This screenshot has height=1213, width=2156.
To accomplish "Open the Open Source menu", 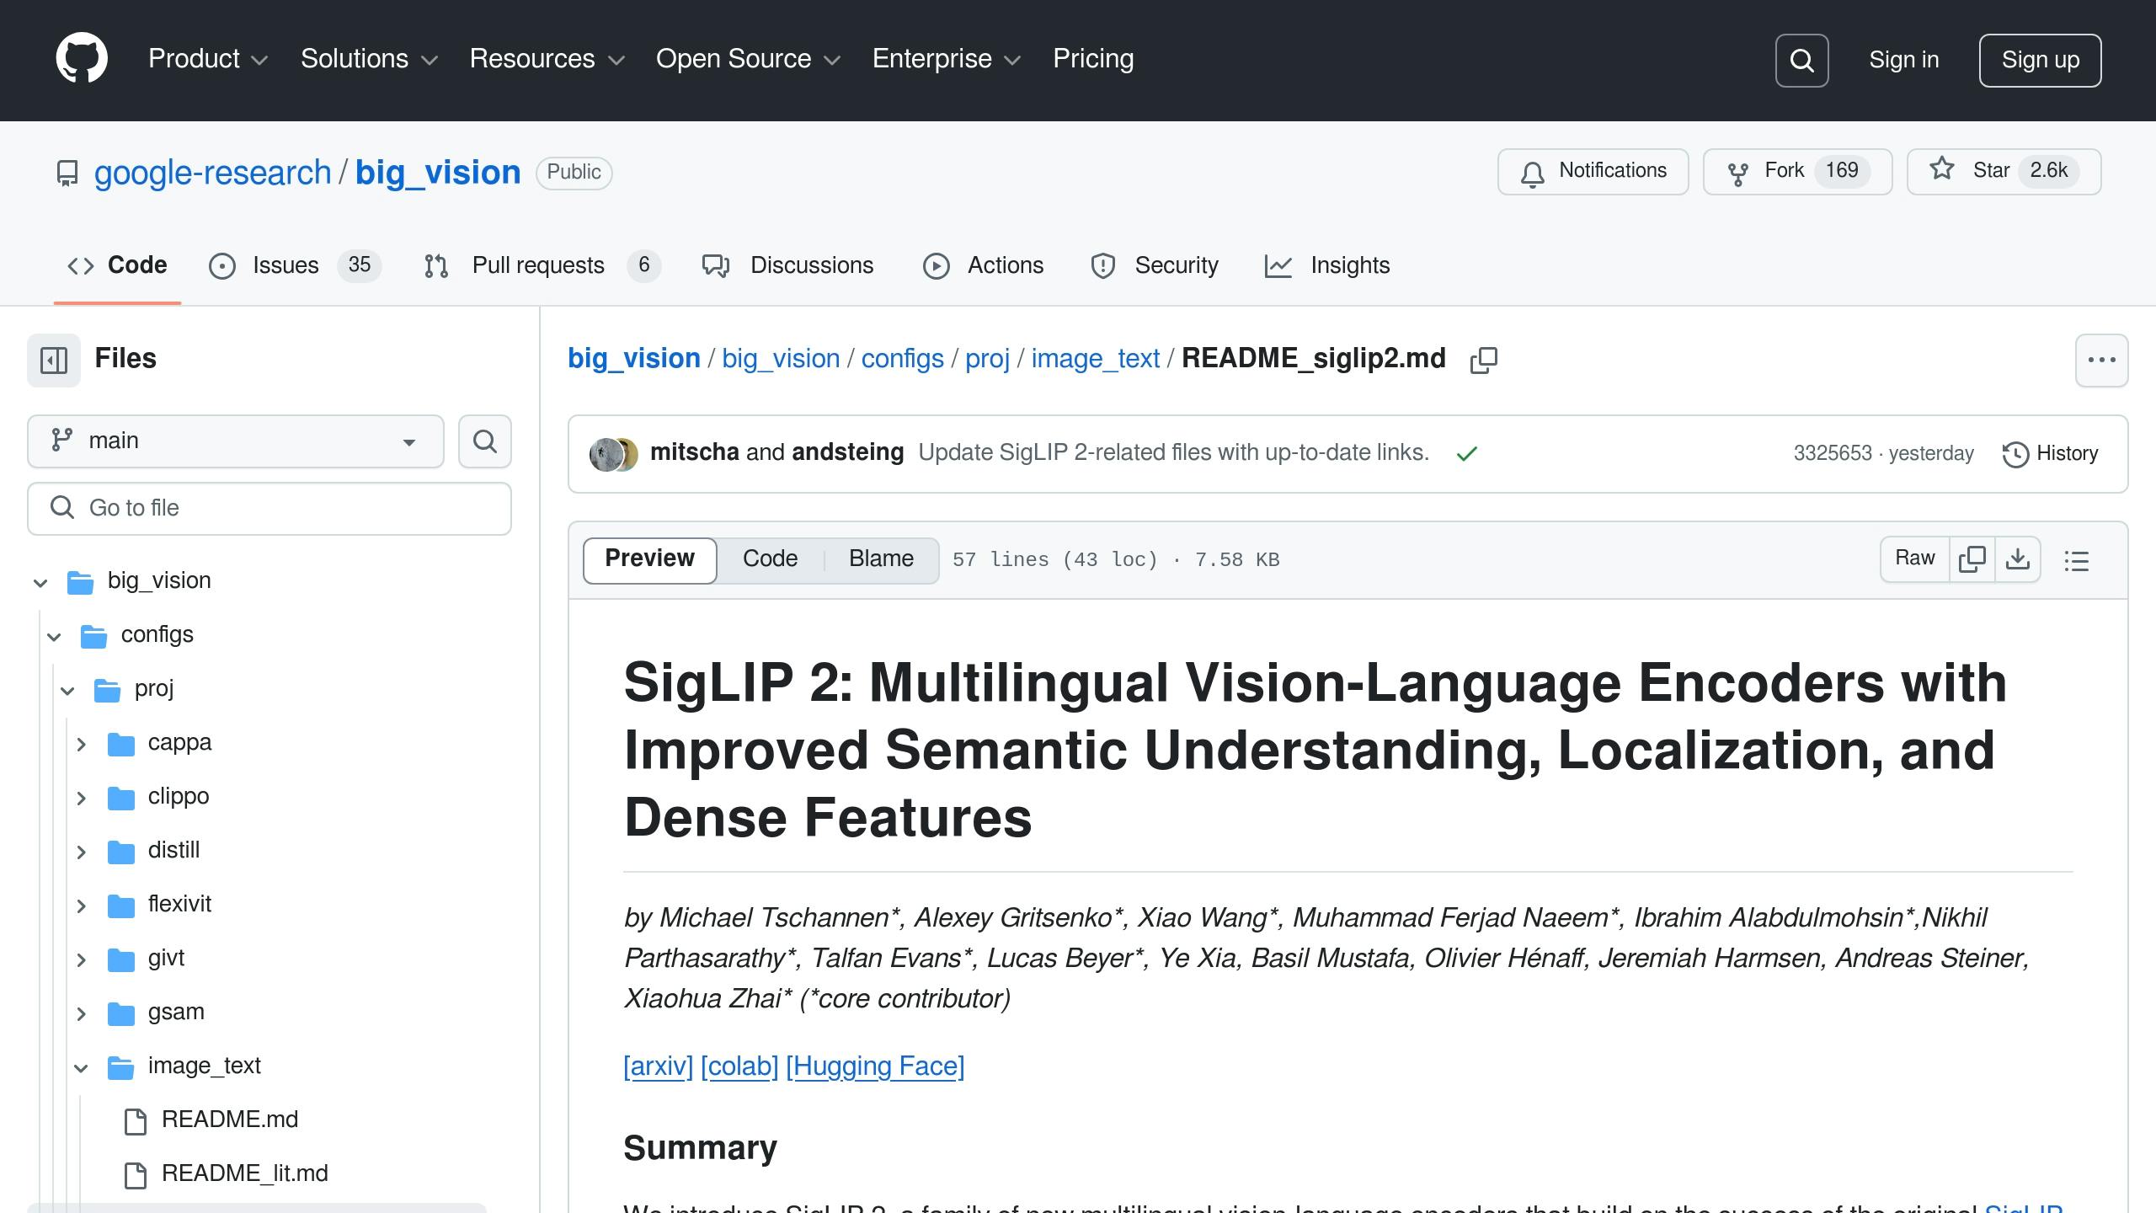I will coord(748,59).
